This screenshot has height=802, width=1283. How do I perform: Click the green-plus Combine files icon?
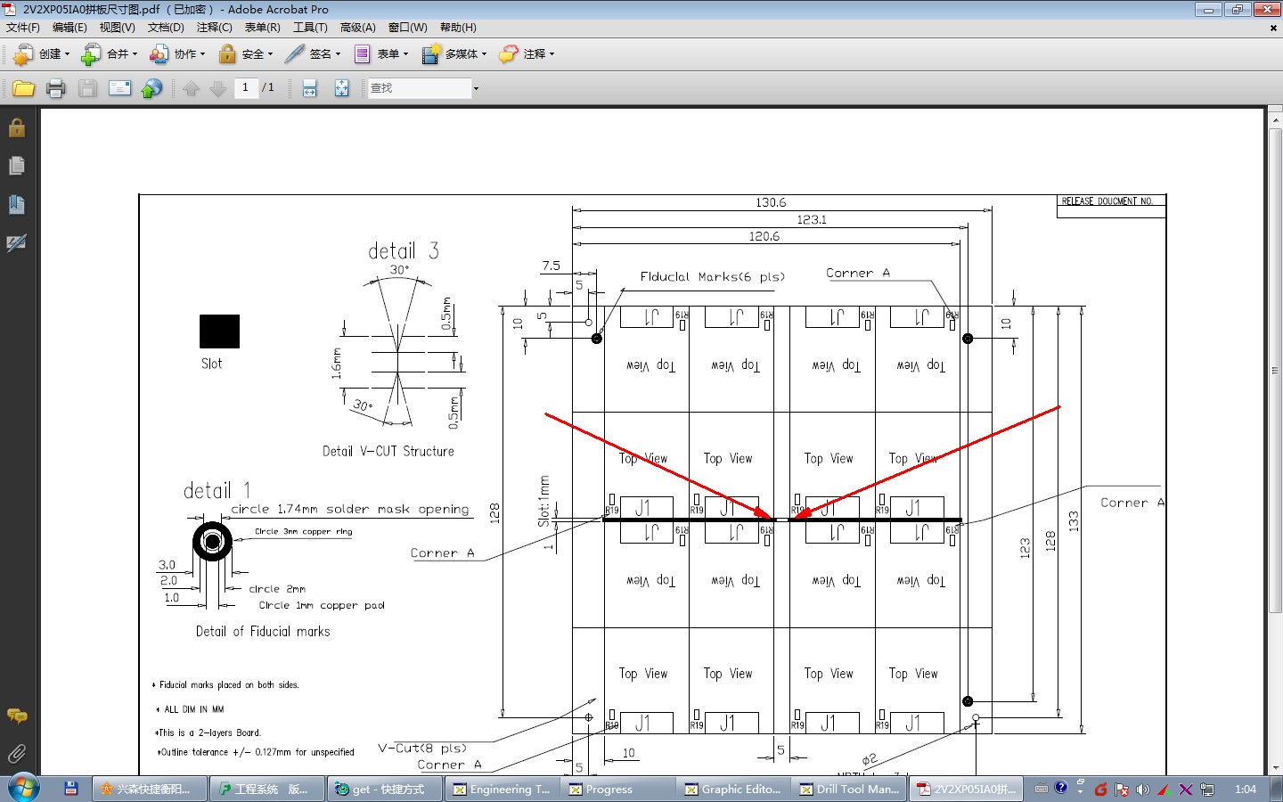pos(91,54)
